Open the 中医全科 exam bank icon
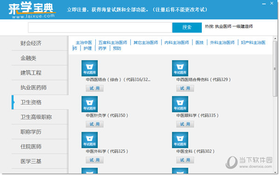Screen dimensions: 279x175 coord(180,140)
